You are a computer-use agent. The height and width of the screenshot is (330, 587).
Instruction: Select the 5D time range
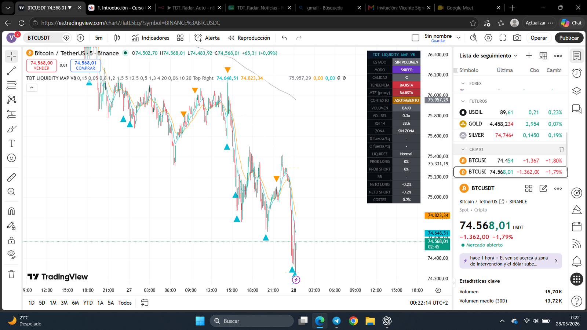42,303
